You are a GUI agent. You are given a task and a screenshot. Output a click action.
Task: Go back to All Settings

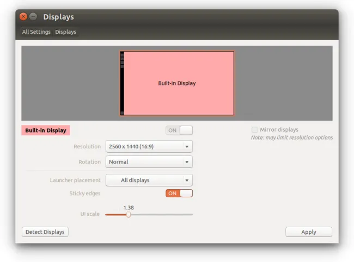click(36, 32)
